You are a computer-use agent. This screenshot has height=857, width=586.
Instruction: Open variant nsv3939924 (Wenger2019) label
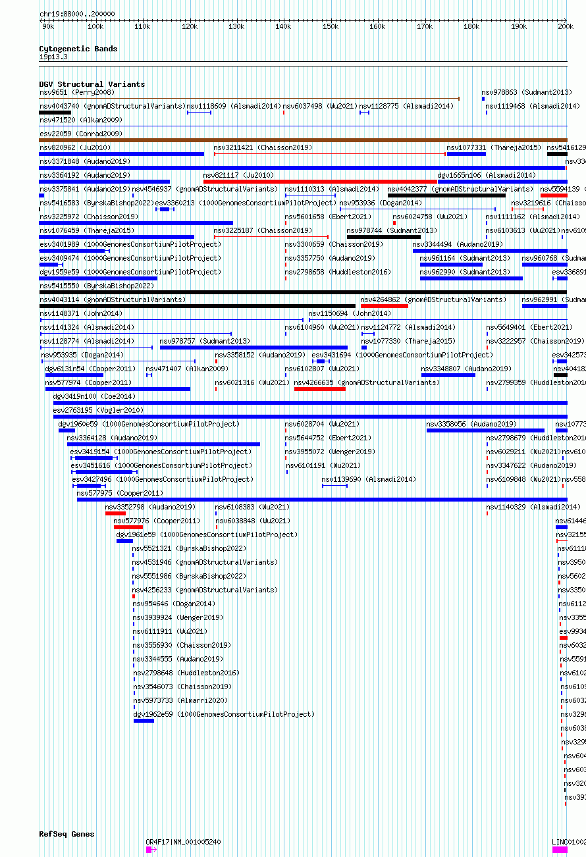[x=178, y=618]
